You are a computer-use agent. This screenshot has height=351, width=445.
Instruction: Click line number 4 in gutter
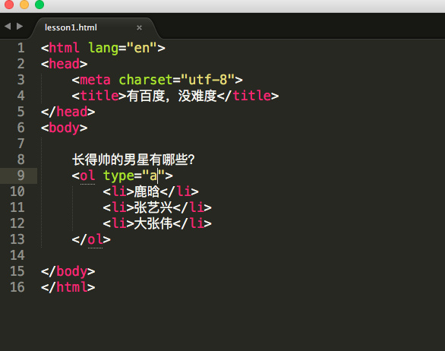tap(21, 96)
